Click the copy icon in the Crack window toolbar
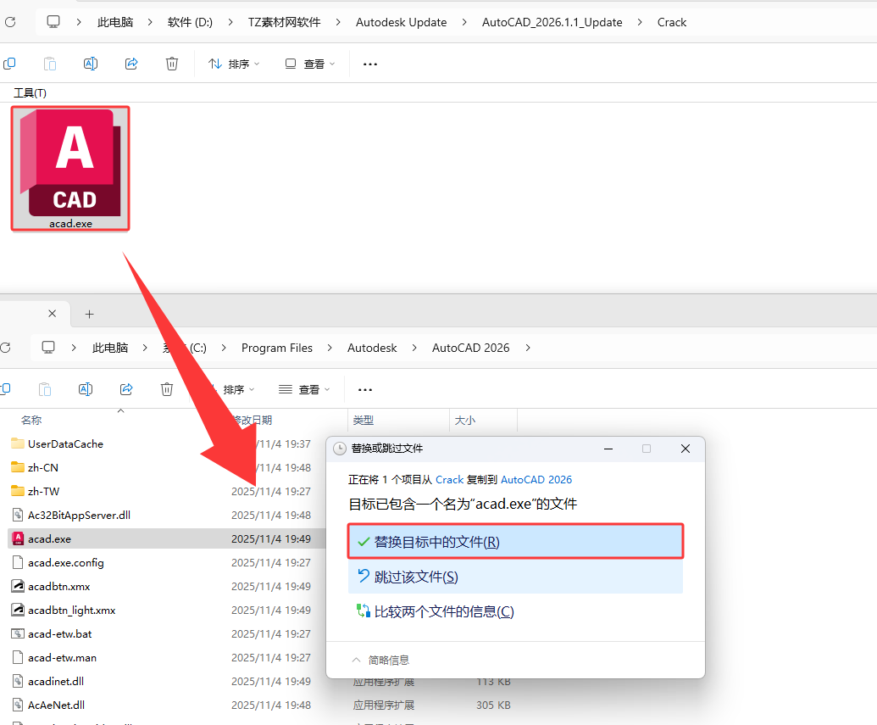 point(9,64)
